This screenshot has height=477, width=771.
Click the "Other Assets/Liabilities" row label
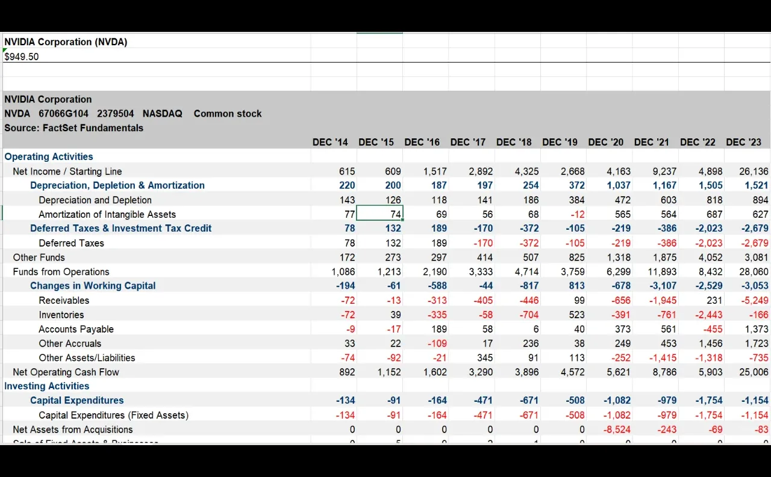click(x=87, y=358)
